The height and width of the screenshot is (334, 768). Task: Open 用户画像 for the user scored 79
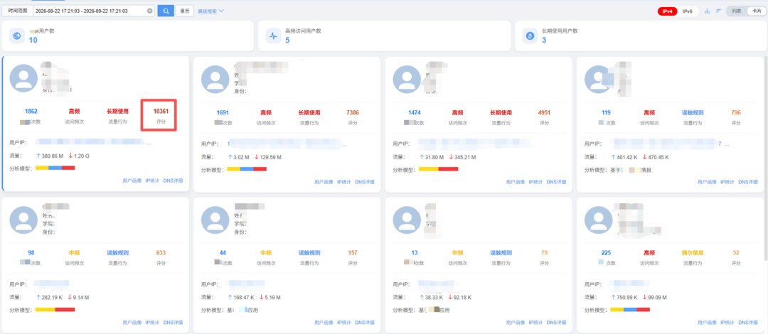(516, 322)
